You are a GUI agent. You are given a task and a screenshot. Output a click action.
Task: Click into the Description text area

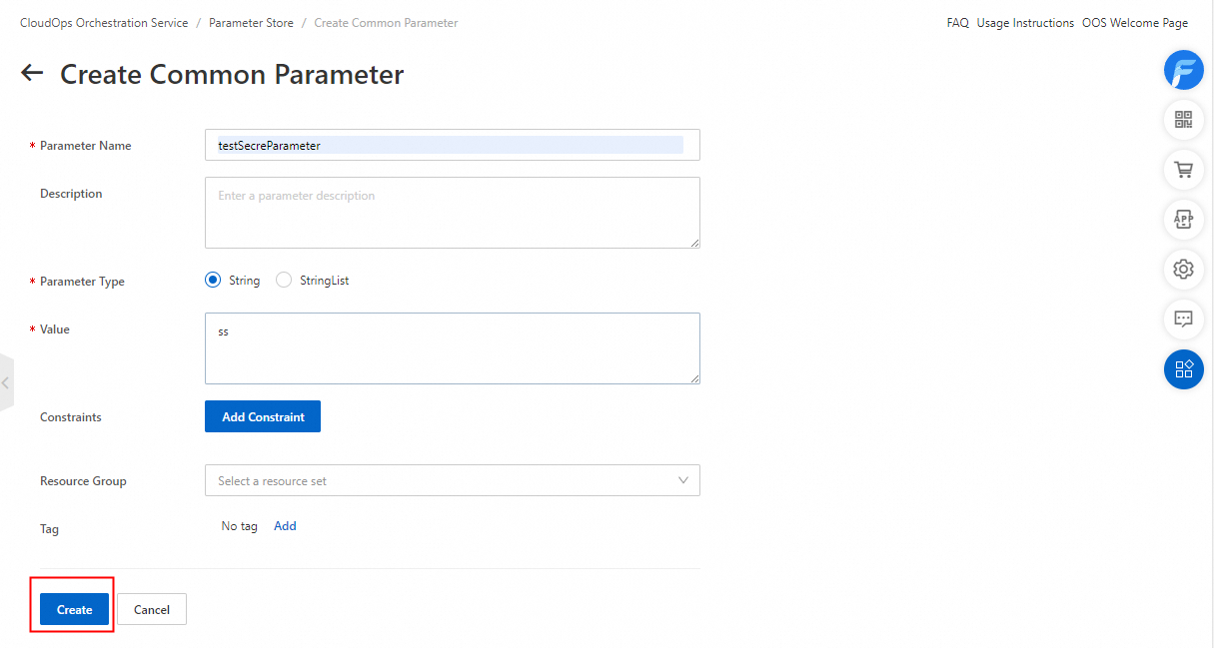click(452, 213)
